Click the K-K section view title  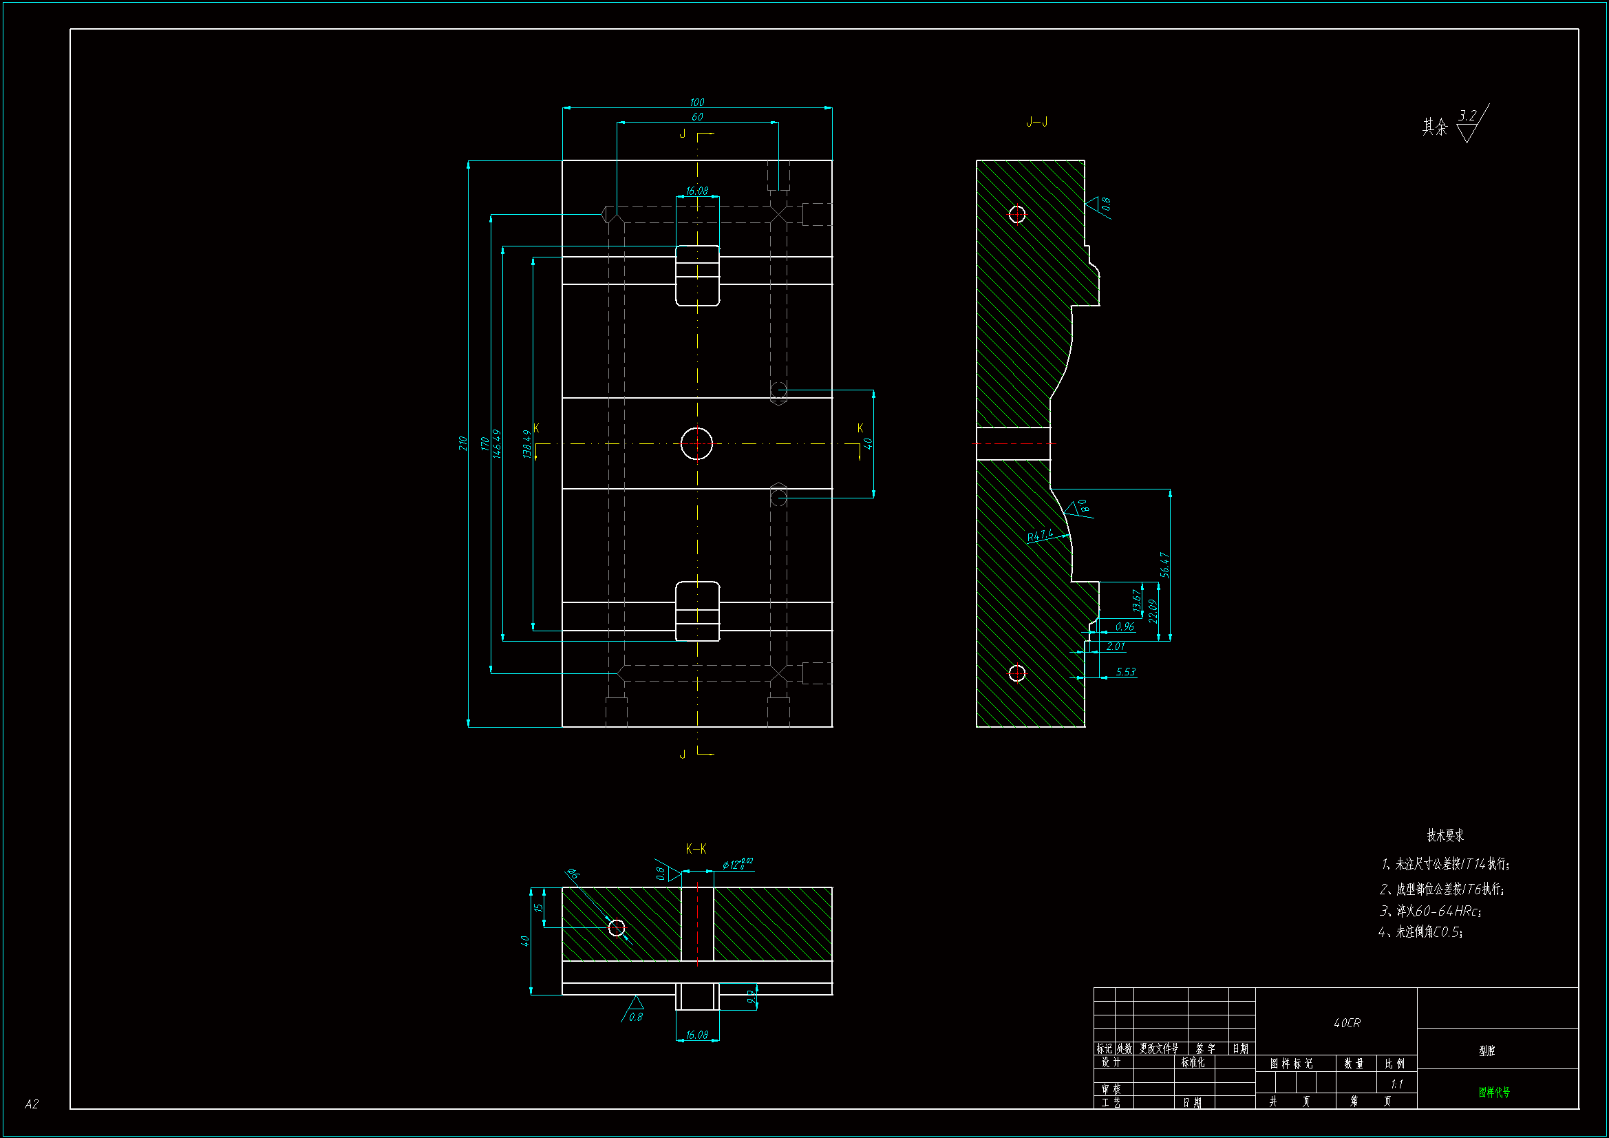(696, 849)
